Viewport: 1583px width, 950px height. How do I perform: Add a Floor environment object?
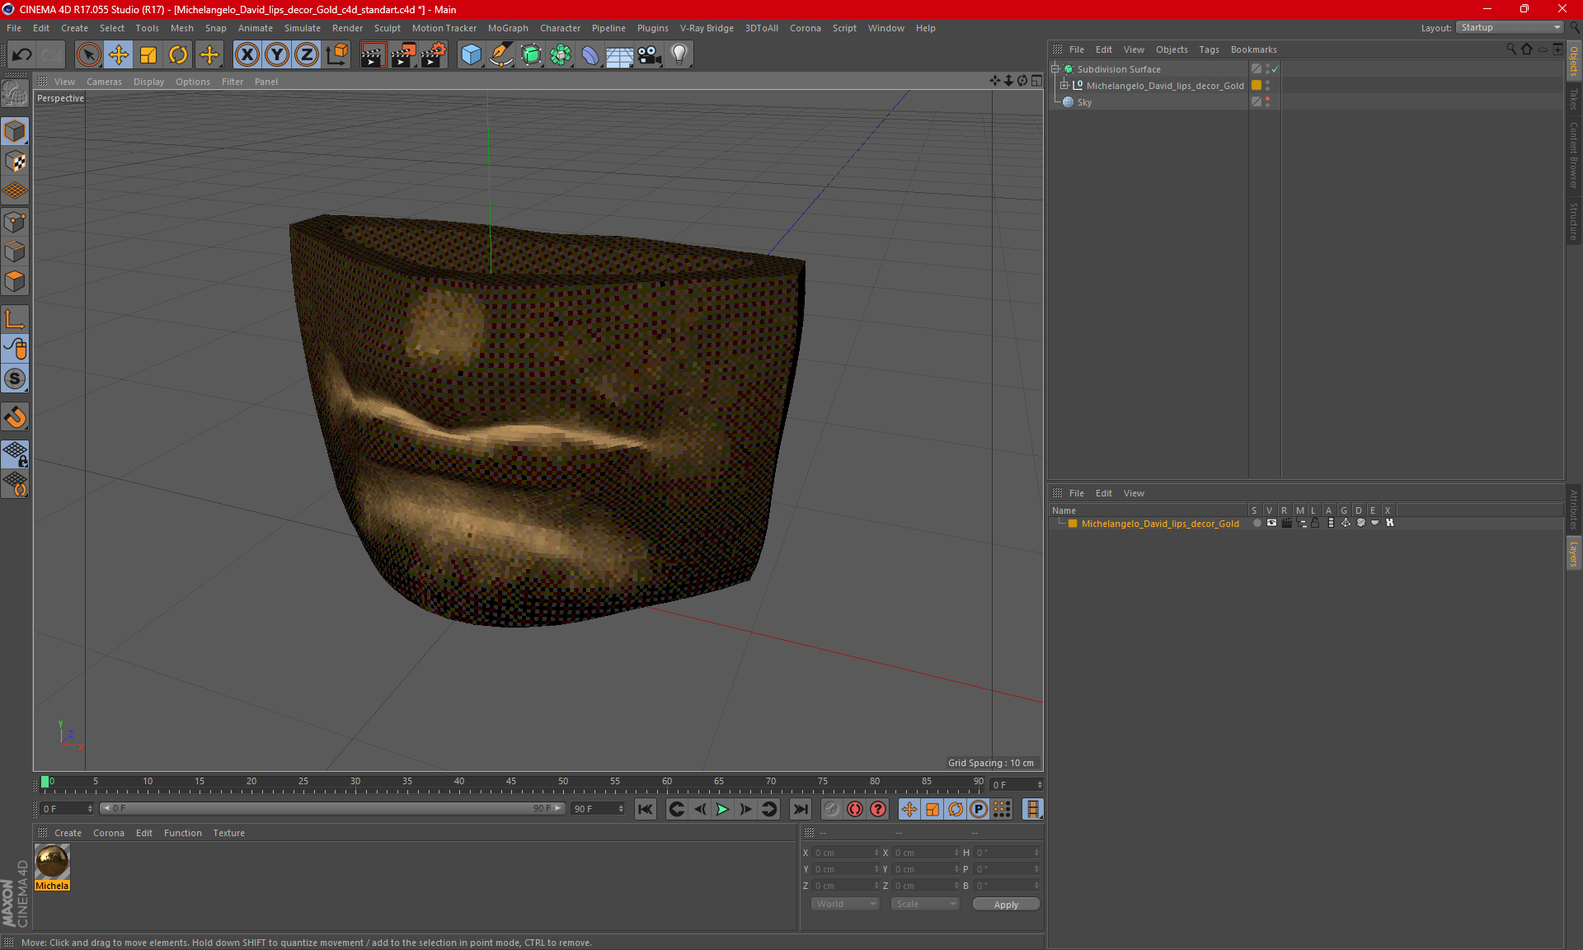[x=619, y=54]
